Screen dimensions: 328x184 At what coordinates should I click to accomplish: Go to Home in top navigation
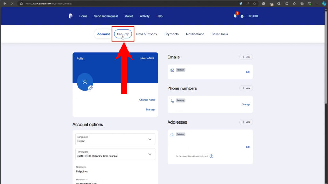[83, 16]
